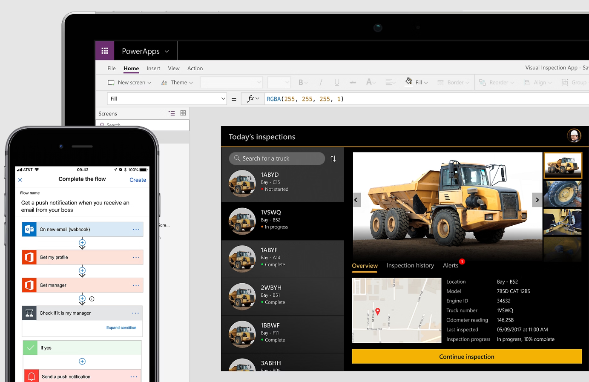Image resolution: width=589 pixels, height=382 pixels.
Task: Toggle bold formatting
Action: tap(303, 82)
